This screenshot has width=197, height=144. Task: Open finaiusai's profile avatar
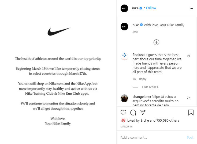coord(124,56)
